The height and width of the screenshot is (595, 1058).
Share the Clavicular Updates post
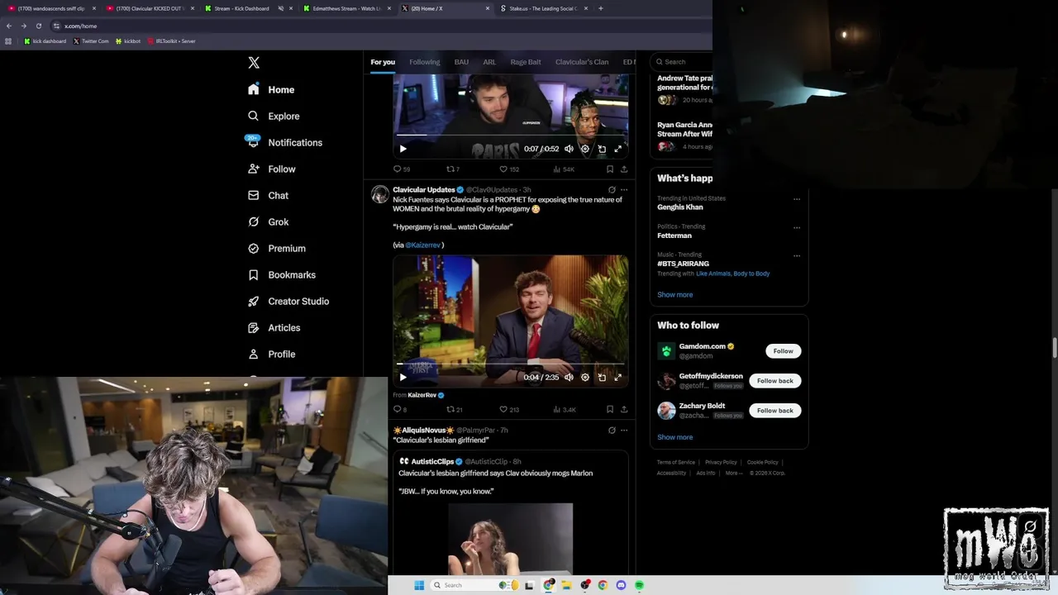[624, 409]
